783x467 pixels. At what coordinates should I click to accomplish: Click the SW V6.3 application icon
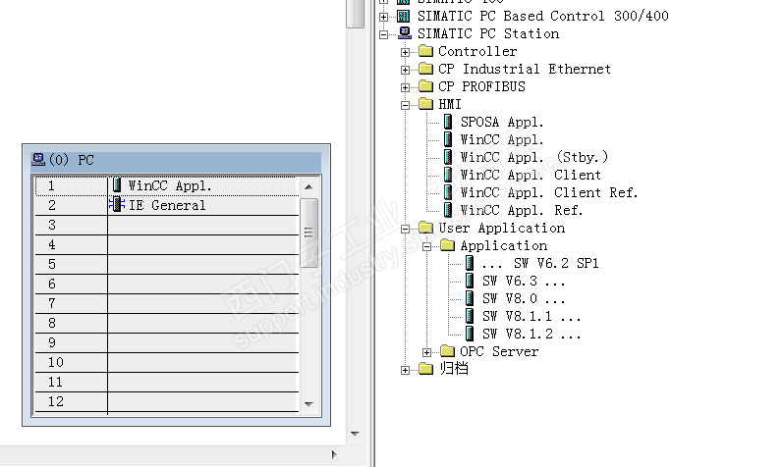470,281
